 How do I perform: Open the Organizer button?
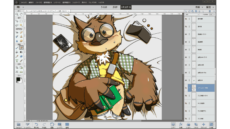click(x=67, y=125)
